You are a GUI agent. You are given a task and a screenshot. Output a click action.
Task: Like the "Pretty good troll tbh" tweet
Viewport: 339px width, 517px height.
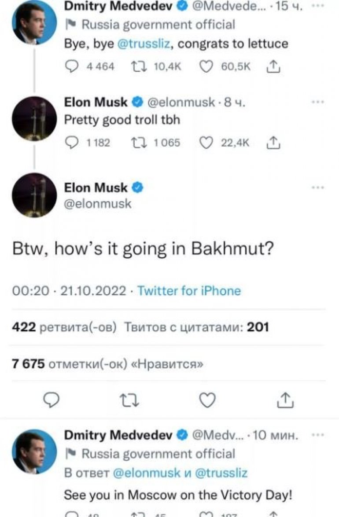pyautogui.click(x=207, y=143)
